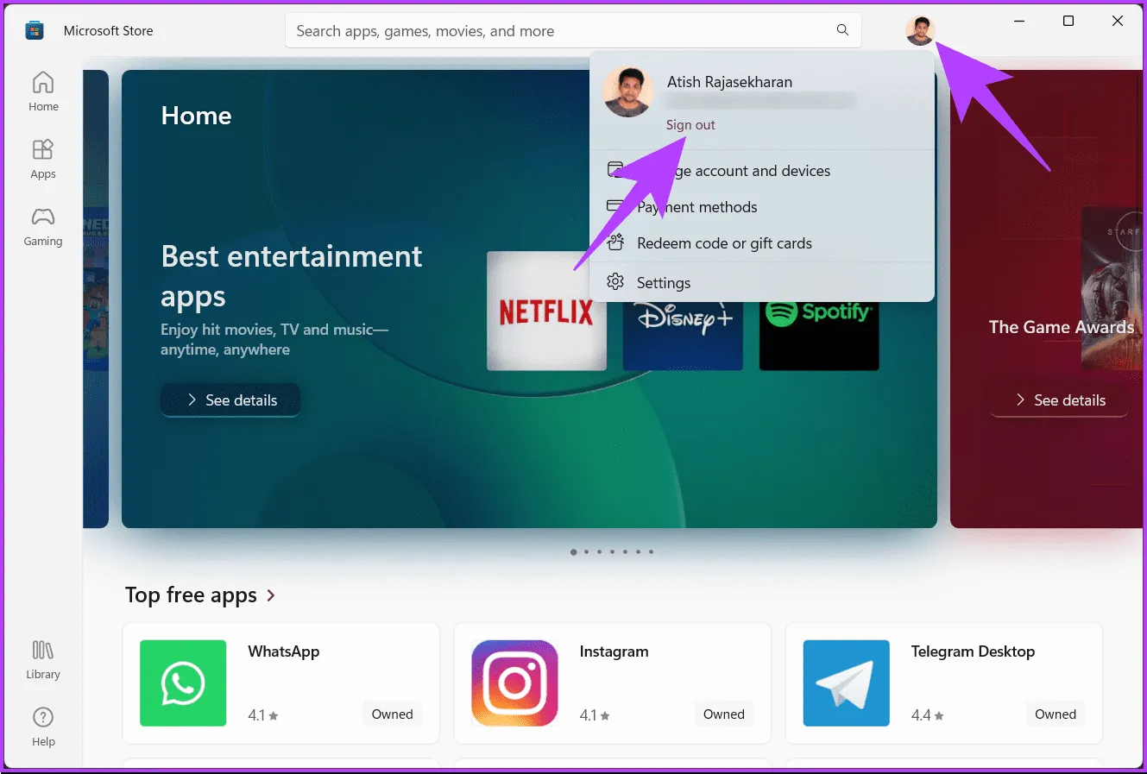Select the second carousel page dot
Image resolution: width=1147 pixels, height=774 pixels.
pyautogui.click(x=586, y=551)
